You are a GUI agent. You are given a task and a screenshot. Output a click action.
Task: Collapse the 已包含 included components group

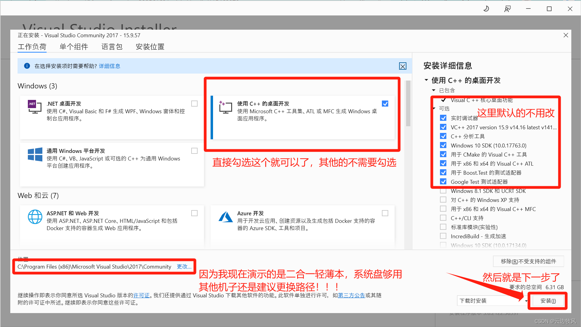[434, 90]
